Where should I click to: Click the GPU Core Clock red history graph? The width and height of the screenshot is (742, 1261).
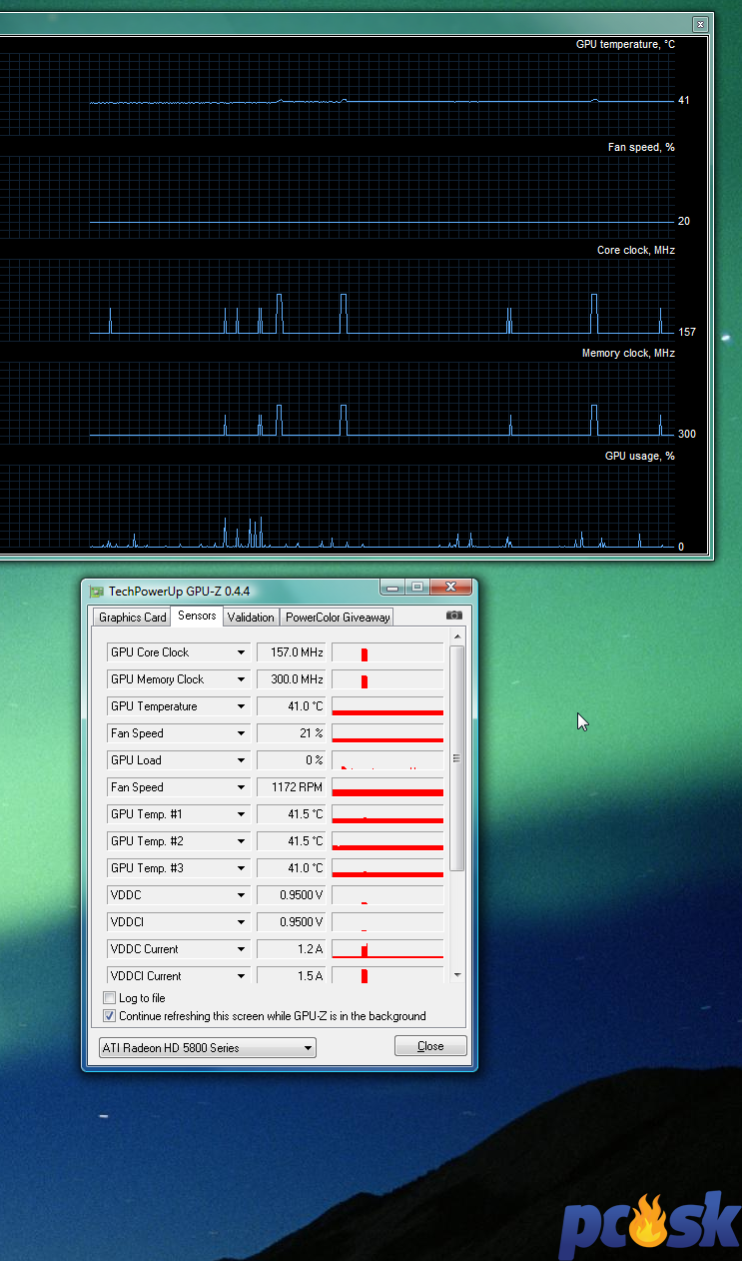387,652
